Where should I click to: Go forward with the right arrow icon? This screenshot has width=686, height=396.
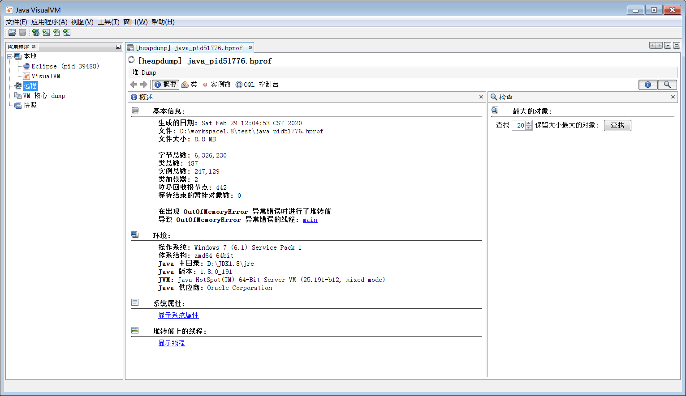pyautogui.click(x=144, y=85)
